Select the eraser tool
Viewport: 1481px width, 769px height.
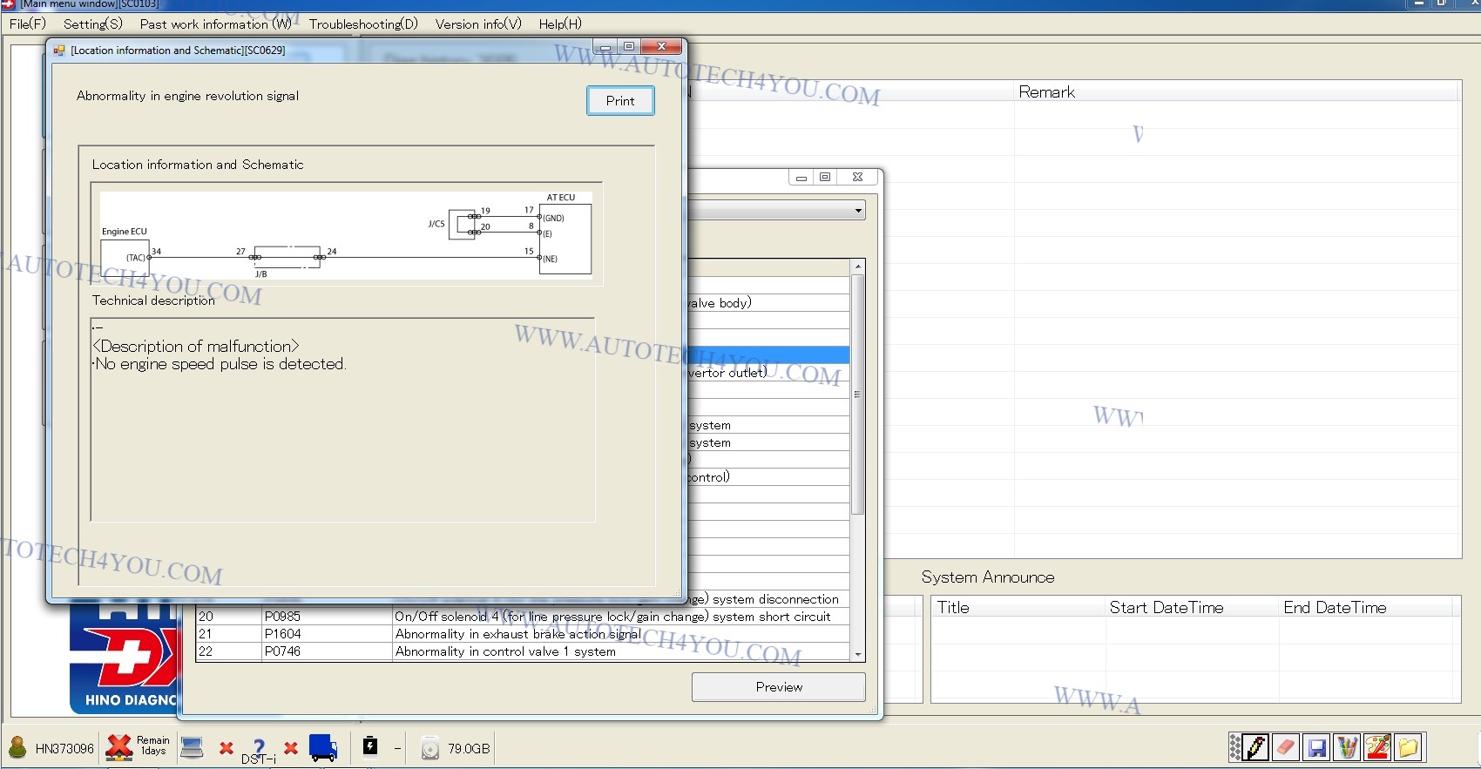pos(1286,747)
